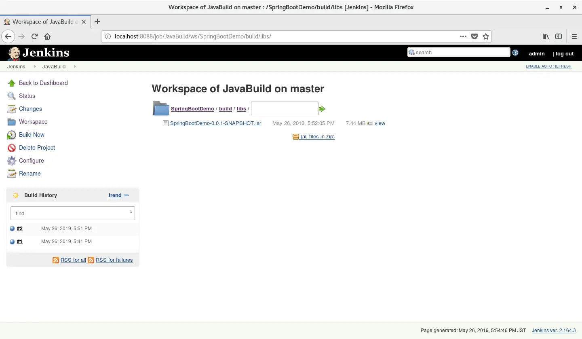Focus the build history find field
Screen dimensions: 582x339
73,213
